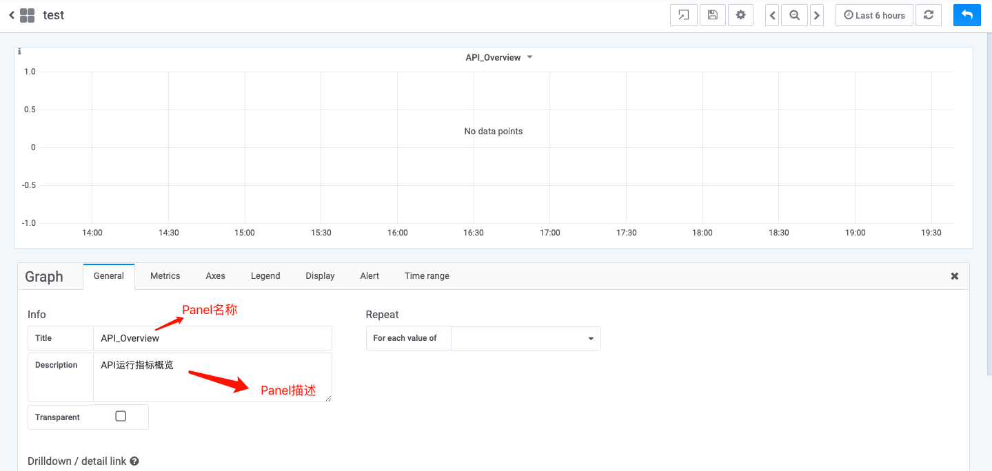The image size is (992, 471).
Task: Switch to the Metrics tab
Action: tap(165, 275)
